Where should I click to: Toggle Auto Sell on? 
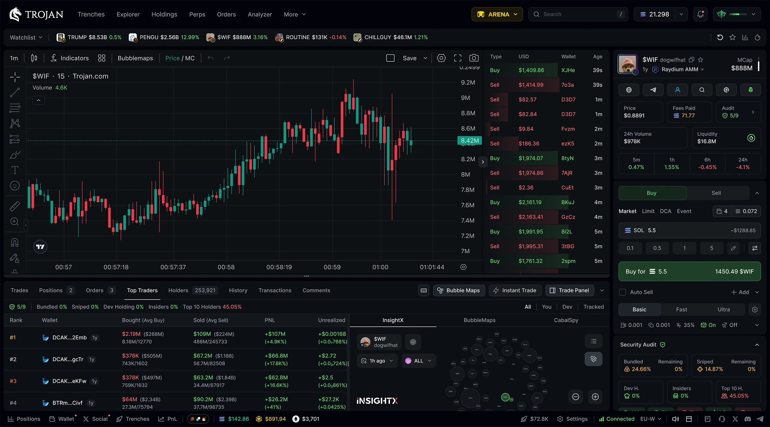click(x=623, y=292)
